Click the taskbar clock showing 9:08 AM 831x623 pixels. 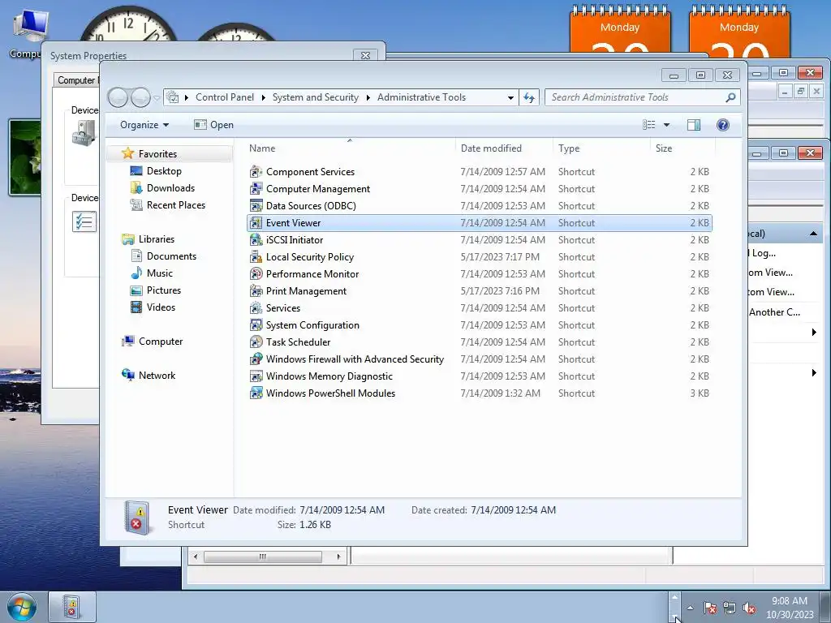coord(790,608)
